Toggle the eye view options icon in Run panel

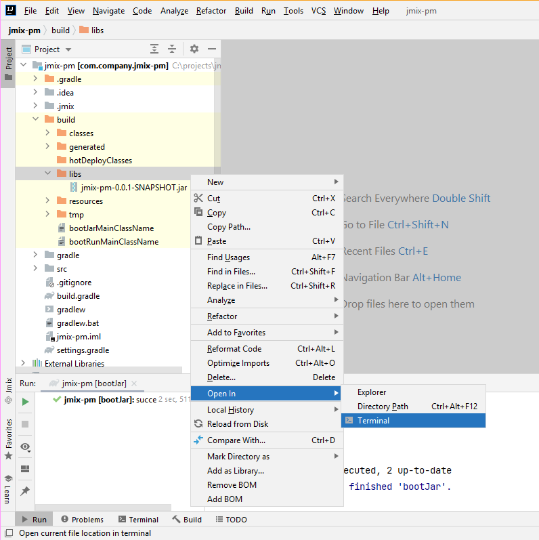point(25,446)
